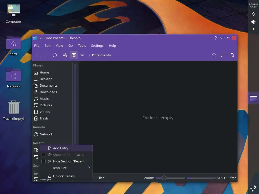This screenshot has width=259, height=194.
Task: Toggle the hidden files eye icon
Action: (x=82, y=55)
